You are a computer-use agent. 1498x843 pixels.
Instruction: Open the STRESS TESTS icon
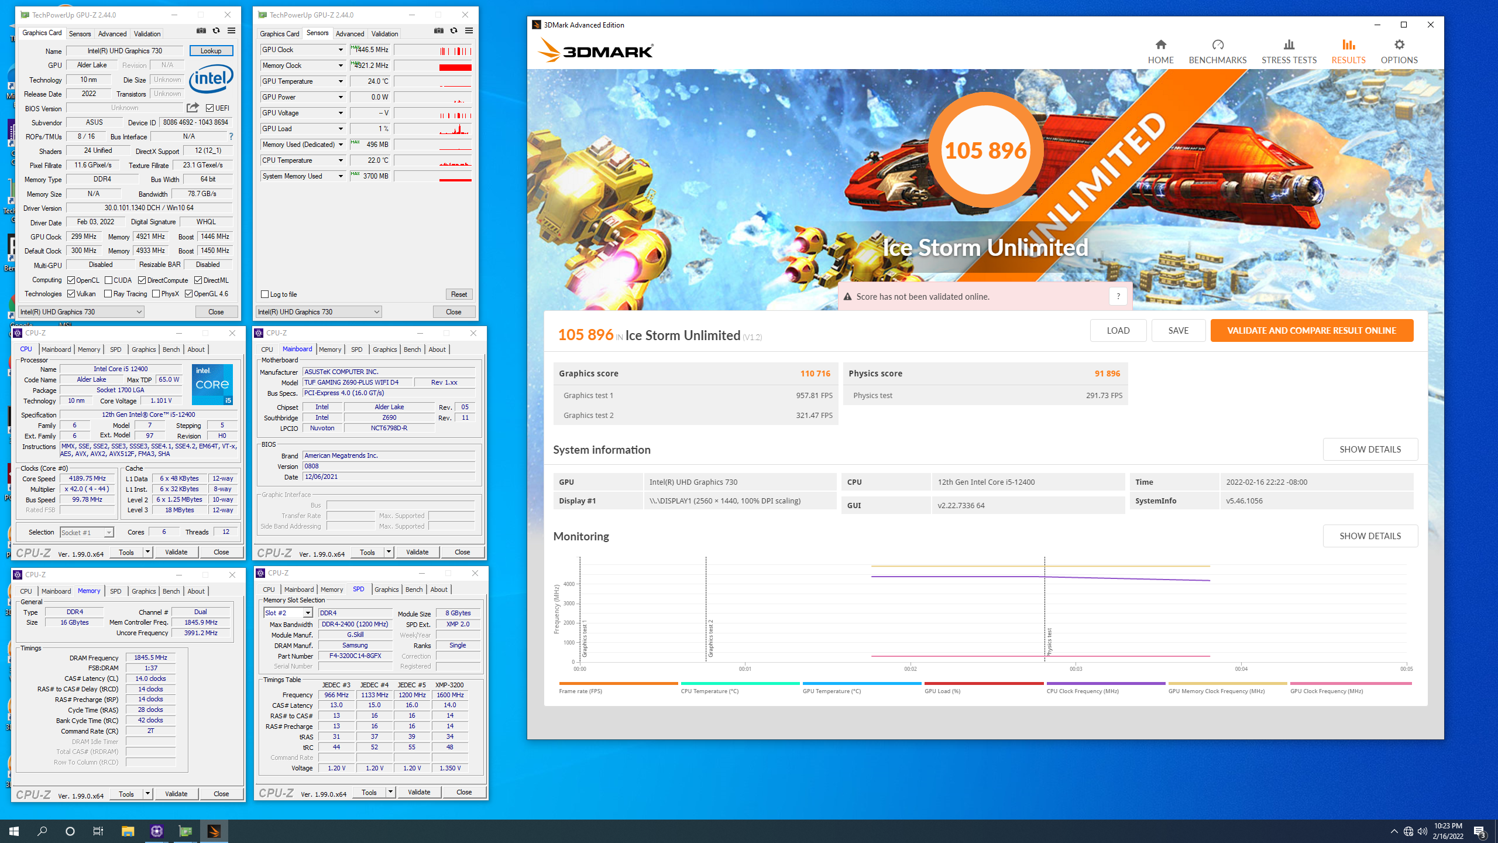(x=1289, y=45)
